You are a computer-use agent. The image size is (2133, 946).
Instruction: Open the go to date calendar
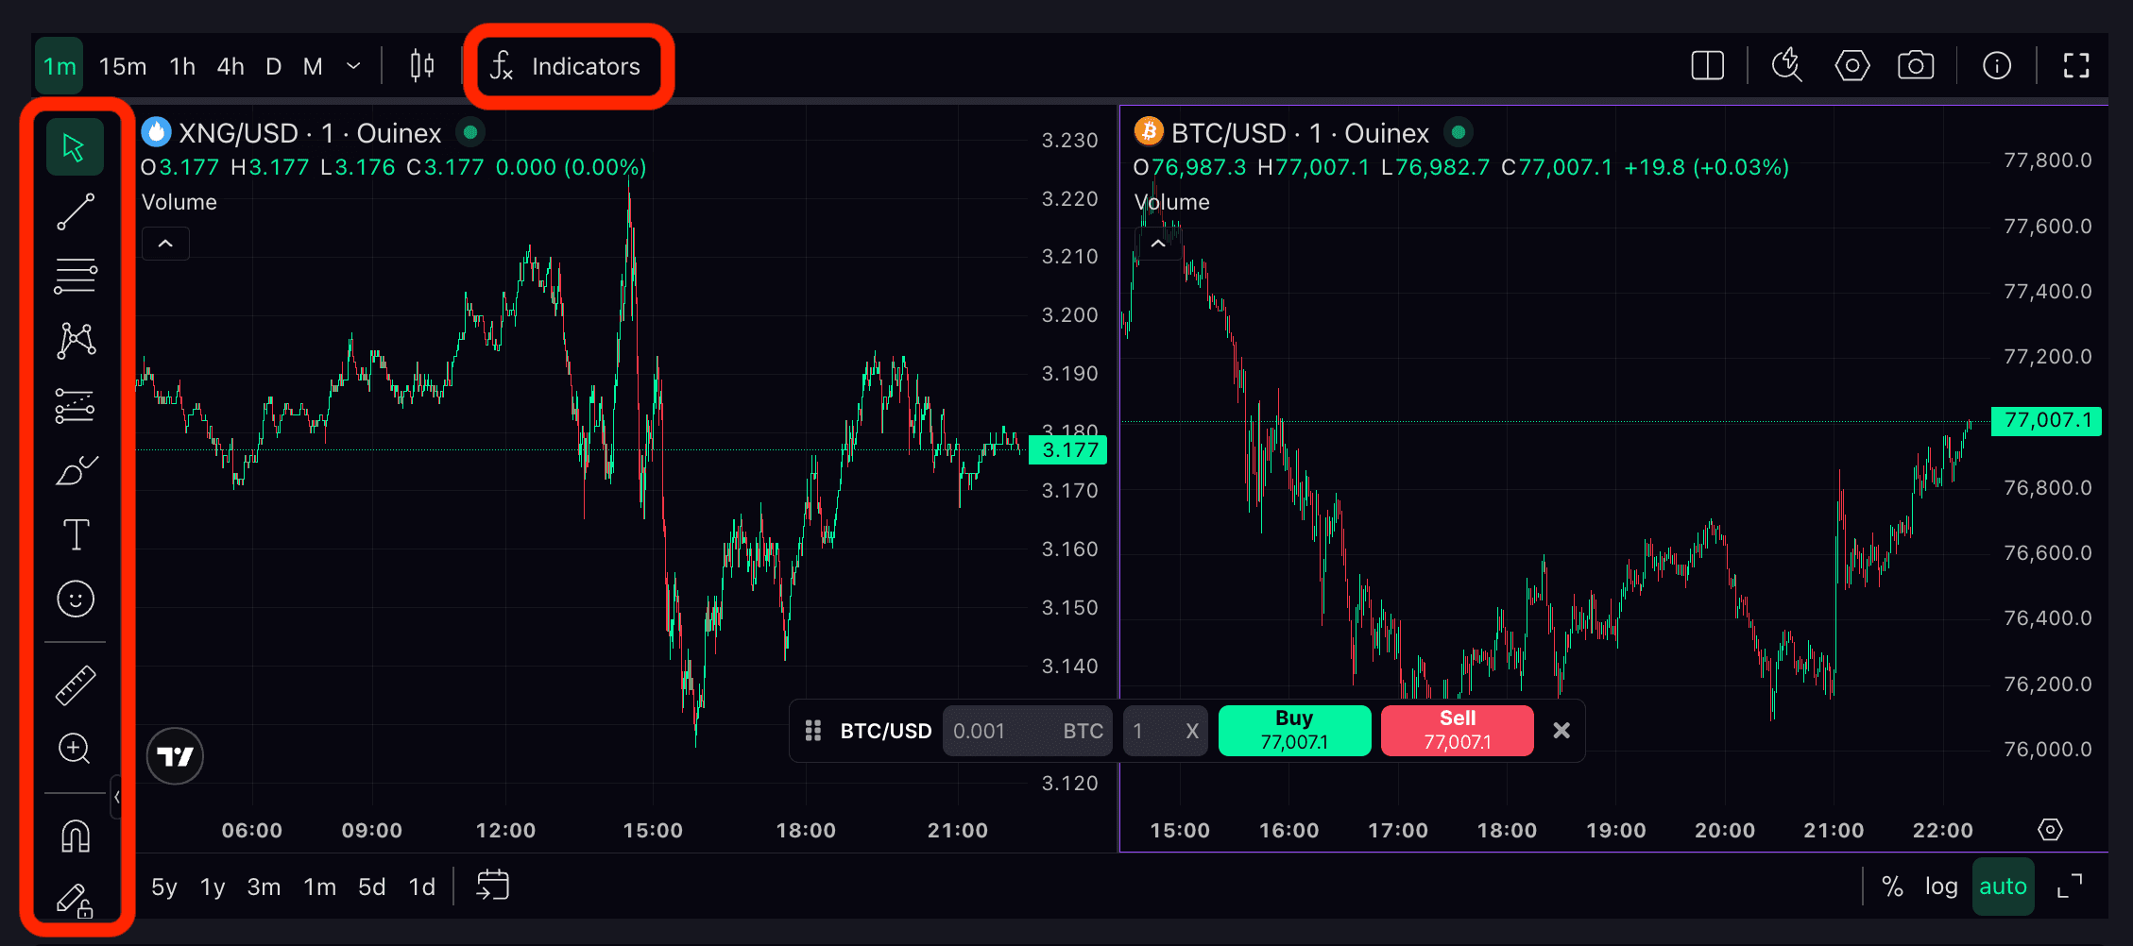(493, 886)
